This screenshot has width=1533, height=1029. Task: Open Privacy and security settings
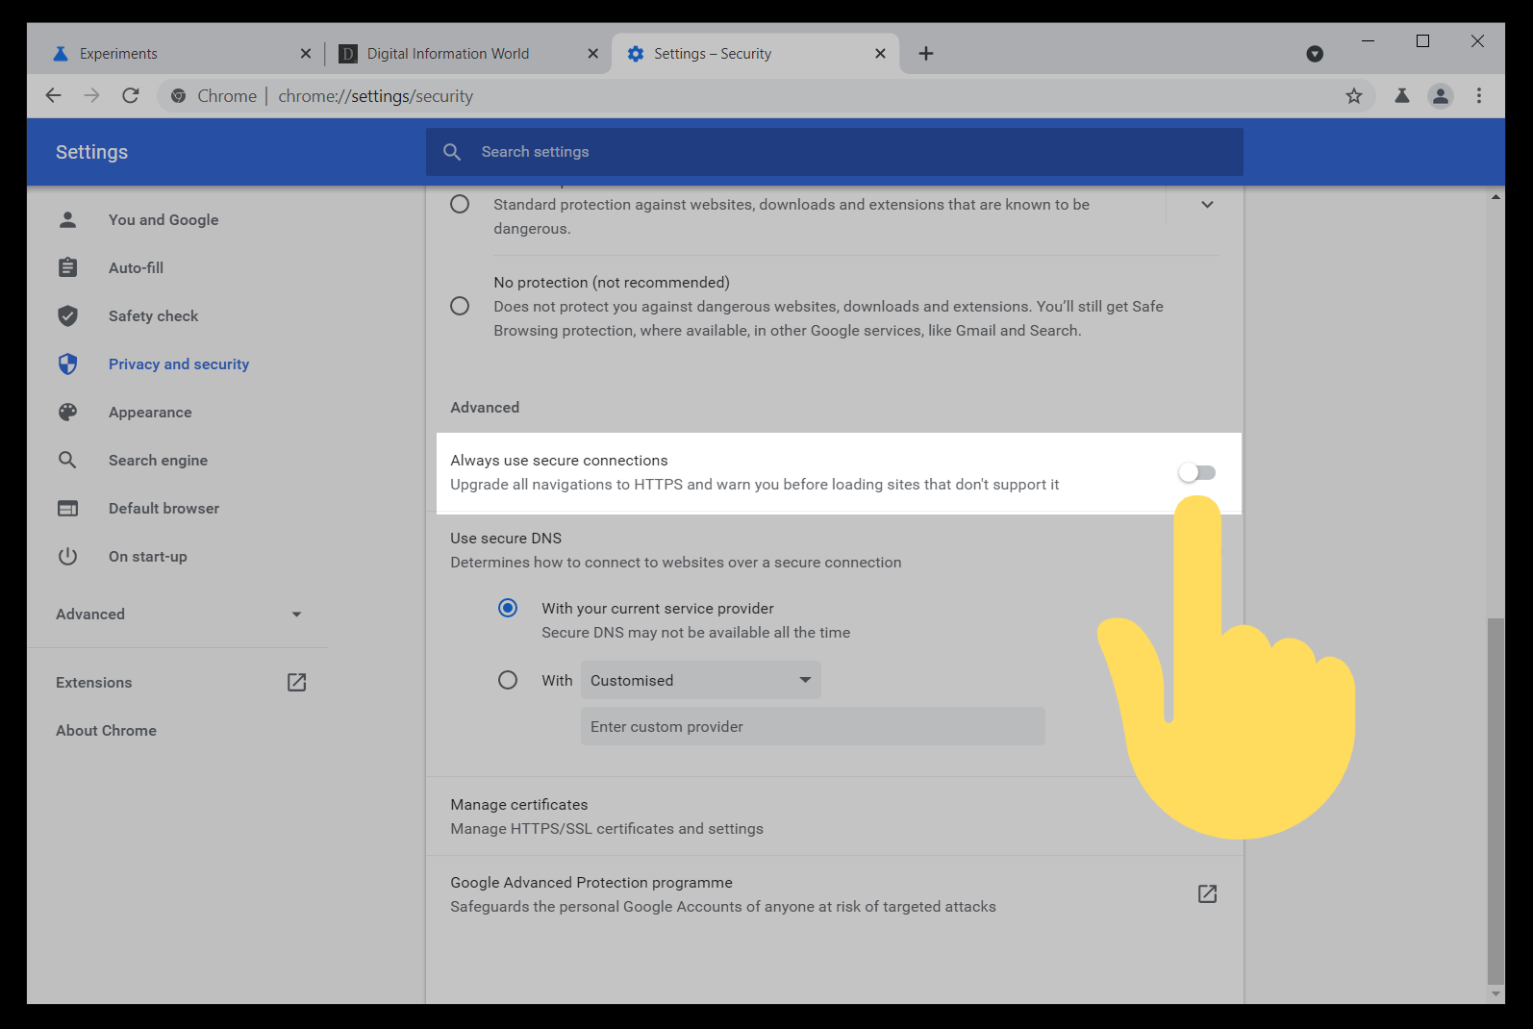179,364
